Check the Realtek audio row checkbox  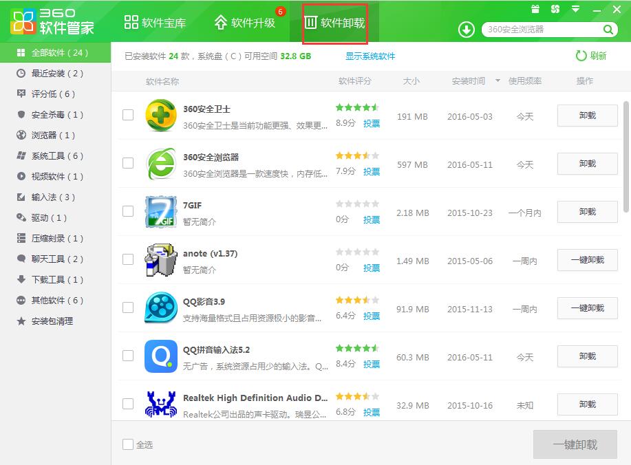pos(128,404)
